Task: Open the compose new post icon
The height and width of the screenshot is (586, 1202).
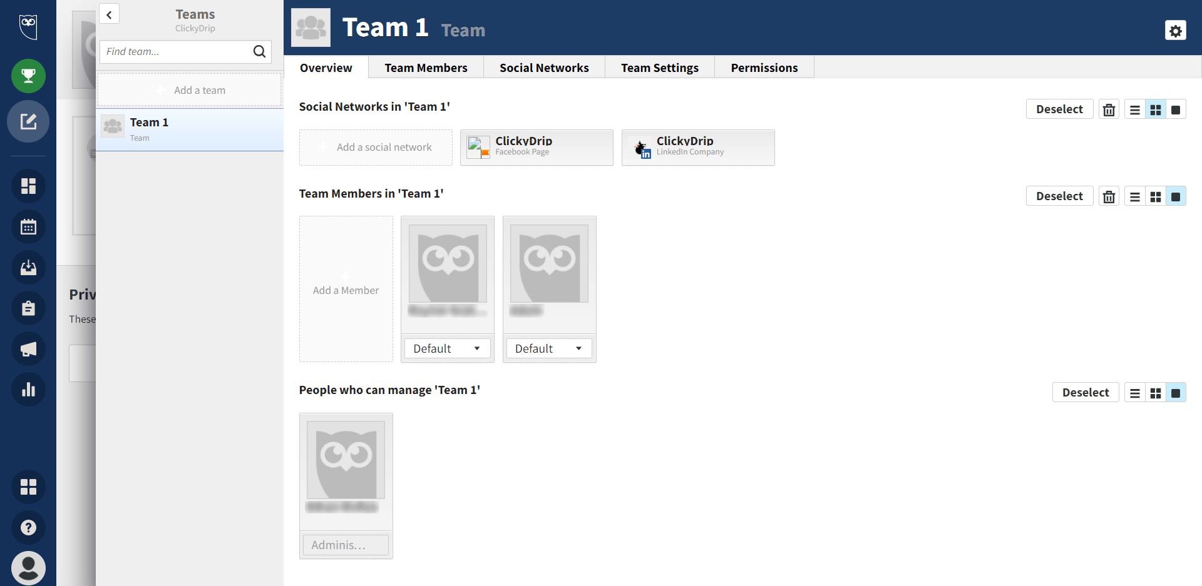Action: pyautogui.click(x=28, y=121)
